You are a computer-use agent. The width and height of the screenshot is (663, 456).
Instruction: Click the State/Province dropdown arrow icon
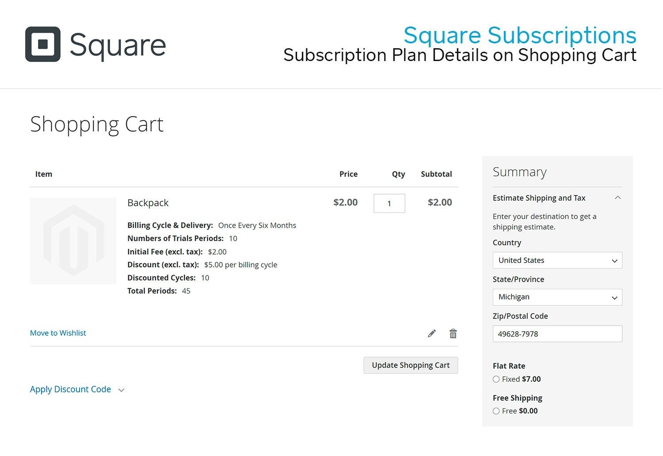coord(614,297)
